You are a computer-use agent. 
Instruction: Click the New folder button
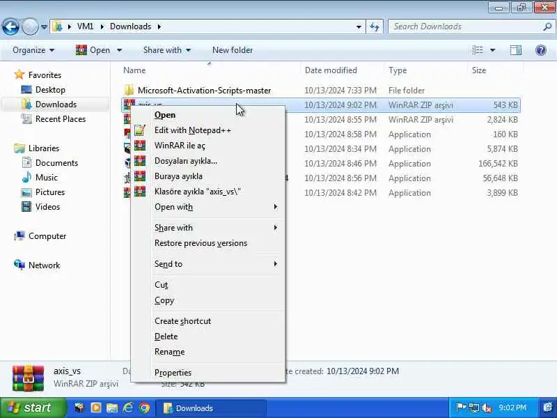[233, 50]
